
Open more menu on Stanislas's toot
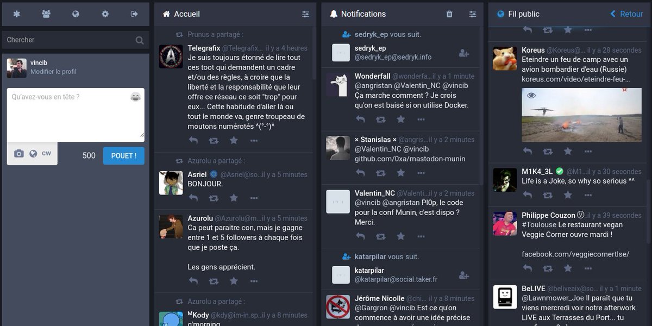(x=421, y=173)
